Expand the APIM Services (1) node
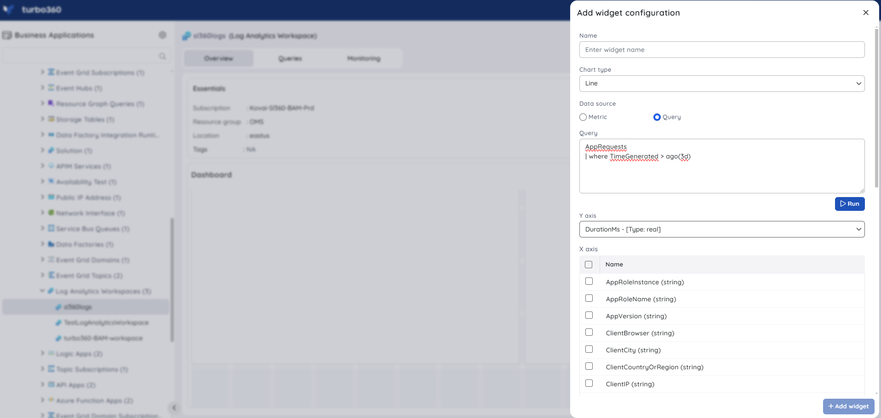This screenshot has height=418, width=881. coord(42,166)
